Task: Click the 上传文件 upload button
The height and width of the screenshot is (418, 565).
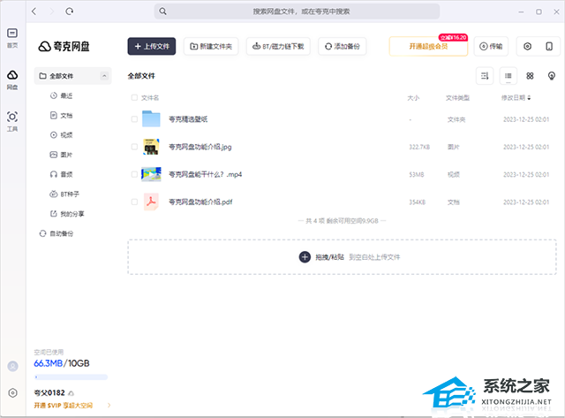Action: click(x=153, y=46)
